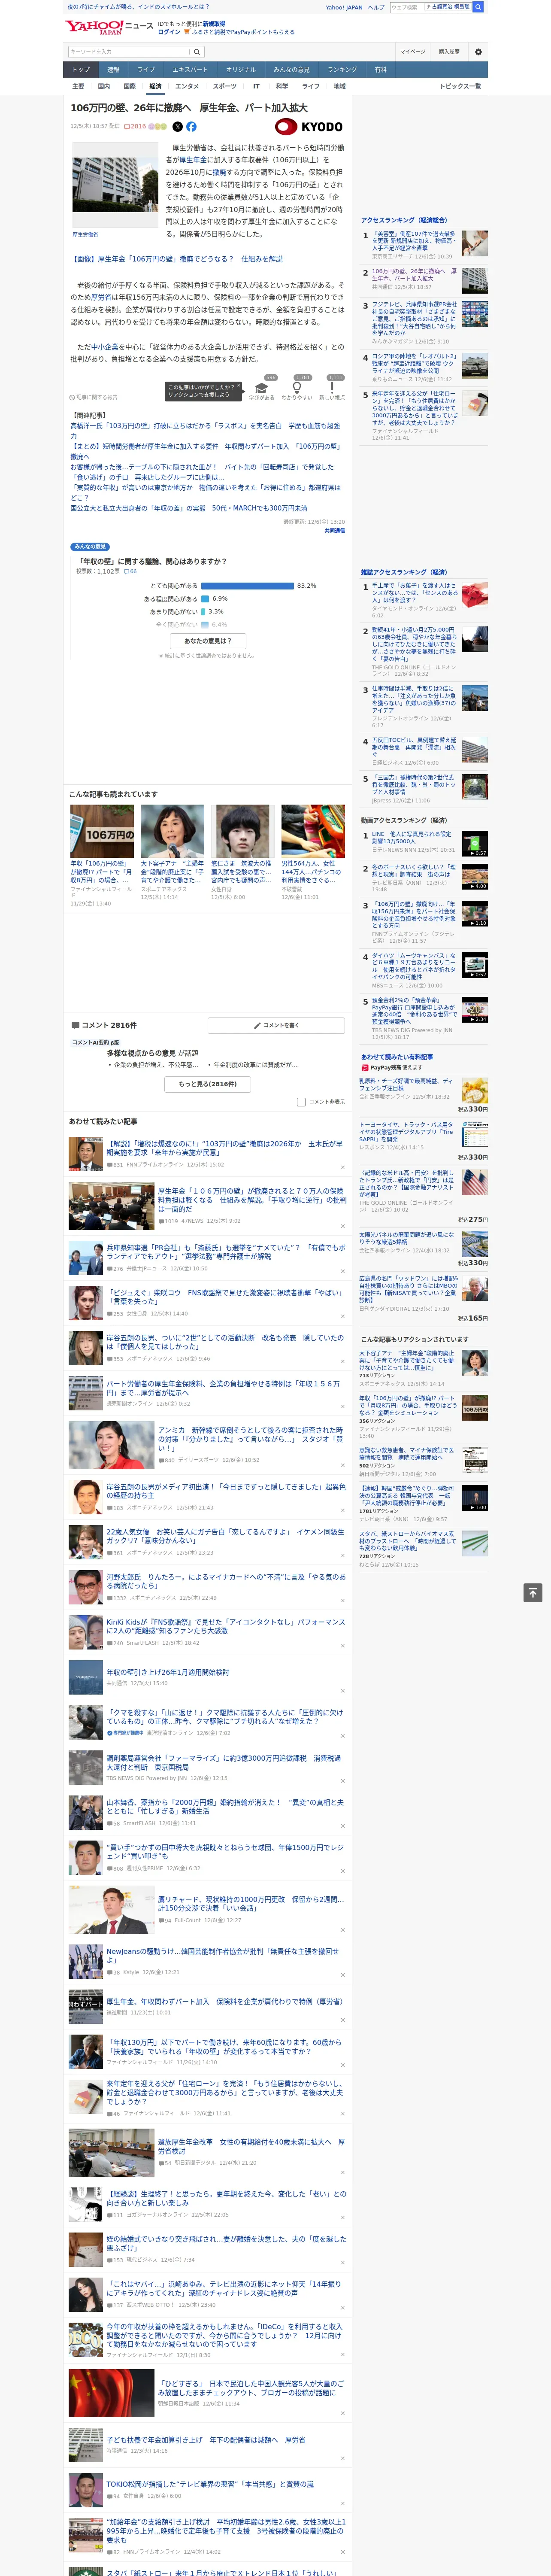Viewport: 551px width, 2576px height.
Task: Open トピックス一覧 link
Action: (460, 86)
